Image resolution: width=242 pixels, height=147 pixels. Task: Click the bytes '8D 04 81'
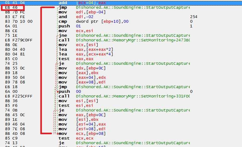coord(15,54)
